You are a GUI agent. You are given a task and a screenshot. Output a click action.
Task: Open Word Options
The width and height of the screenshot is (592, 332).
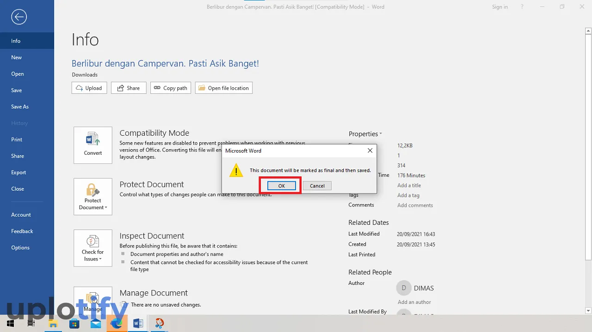[x=27, y=247]
